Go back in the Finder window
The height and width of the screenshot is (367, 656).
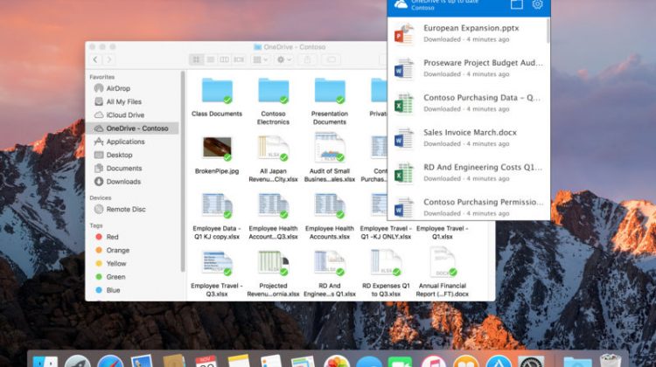[x=95, y=59]
